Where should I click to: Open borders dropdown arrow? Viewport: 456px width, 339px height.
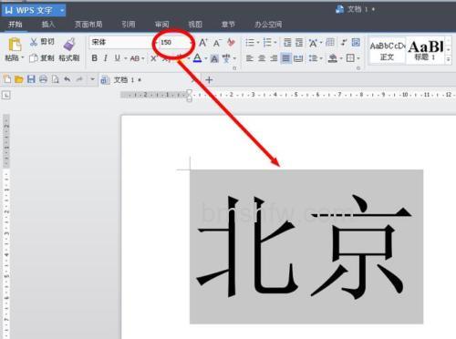[358, 58]
